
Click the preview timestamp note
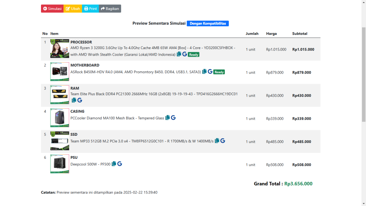tap(99, 192)
